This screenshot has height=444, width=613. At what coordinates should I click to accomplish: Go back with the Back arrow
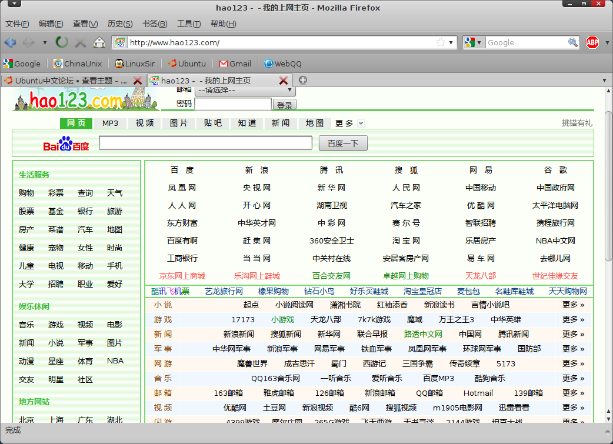pos(10,42)
